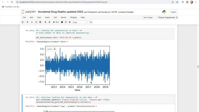Open the View menu
The width and height of the screenshot is (199, 112).
click(39, 17)
